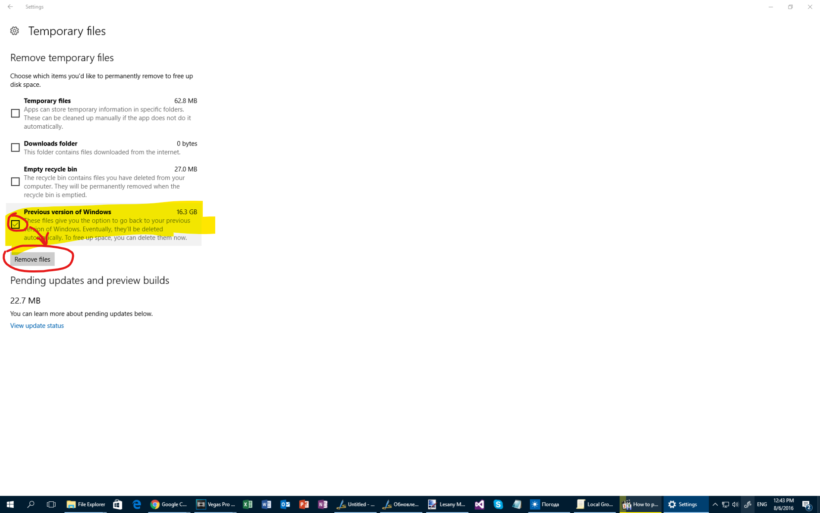Switch to Visual Studio in taskbar
The width and height of the screenshot is (820, 513).
pos(479,504)
